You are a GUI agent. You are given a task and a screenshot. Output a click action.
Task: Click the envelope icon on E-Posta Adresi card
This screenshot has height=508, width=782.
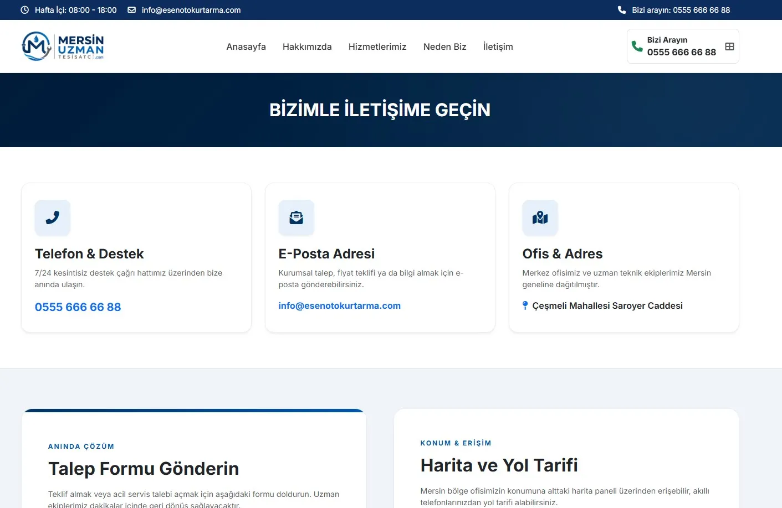[297, 217]
